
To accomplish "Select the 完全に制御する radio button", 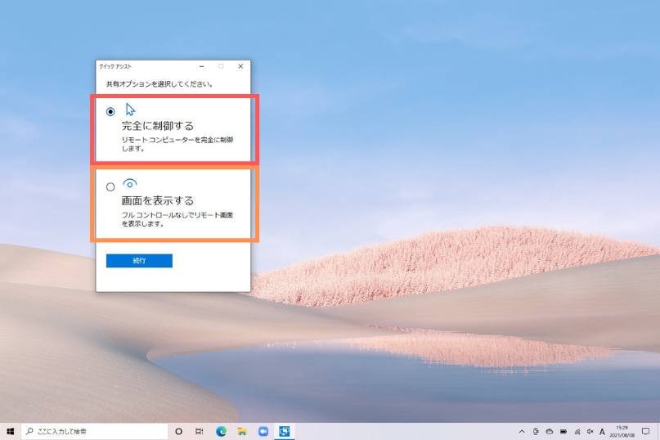I will pyautogui.click(x=110, y=111).
